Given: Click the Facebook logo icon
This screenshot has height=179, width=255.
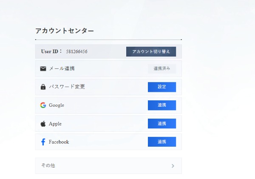Looking at the screenshot, I should 43,142.
